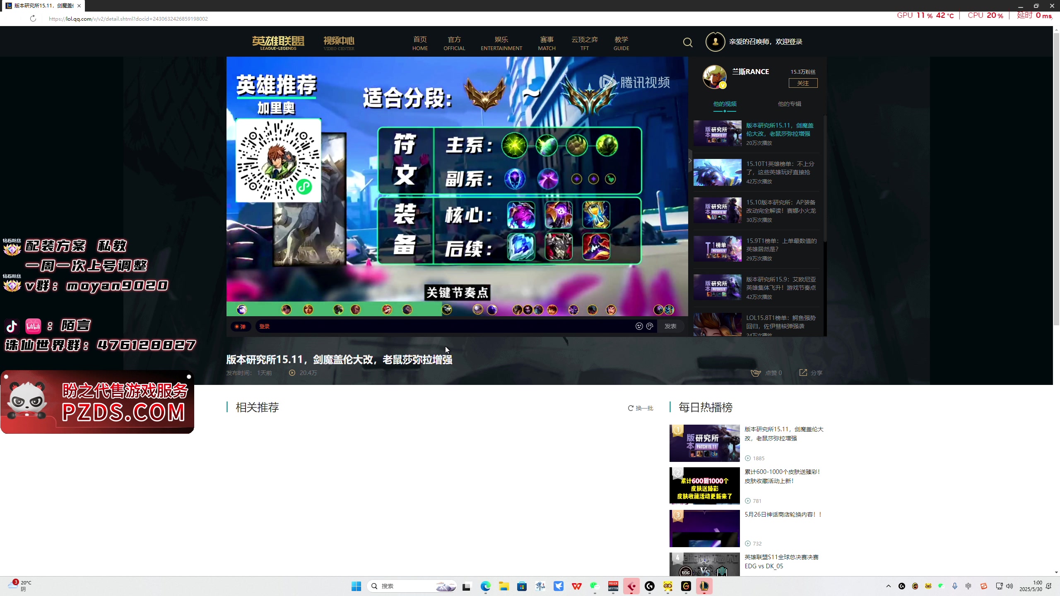This screenshot has width=1060, height=596.
Task: Open 版本研究所15.9 艾欧尼亚 video
Action: [x=781, y=284]
